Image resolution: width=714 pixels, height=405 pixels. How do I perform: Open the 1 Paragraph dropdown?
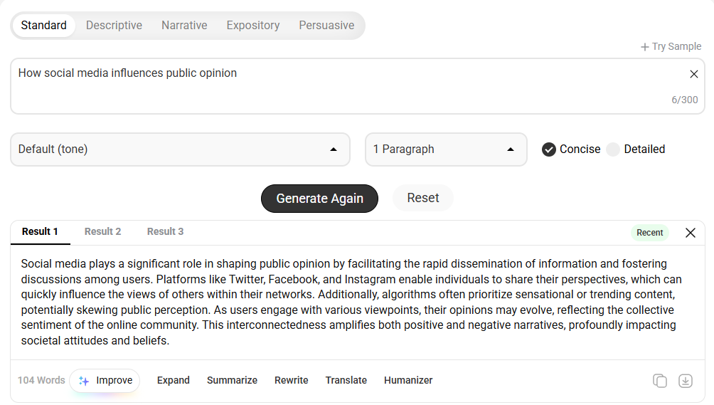coord(446,149)
